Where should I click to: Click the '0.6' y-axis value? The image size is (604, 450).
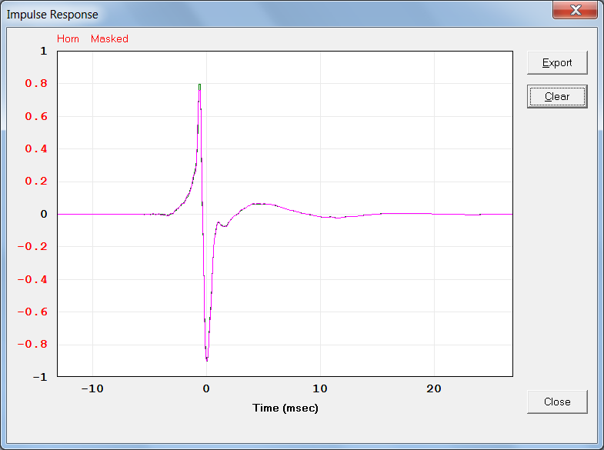click(x=36, y=116)
